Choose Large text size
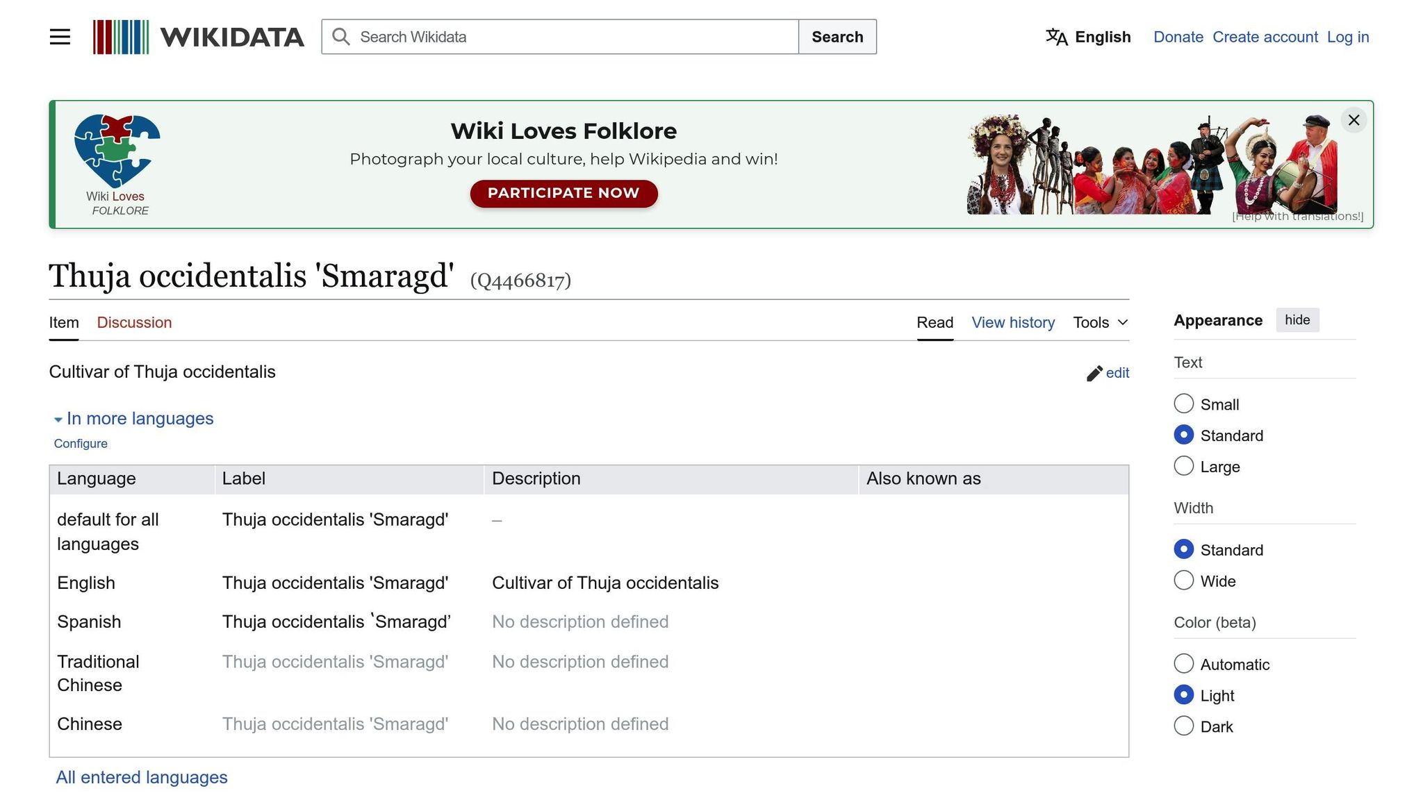This screenshot has width=1423, height=800. click(1184, 466)
